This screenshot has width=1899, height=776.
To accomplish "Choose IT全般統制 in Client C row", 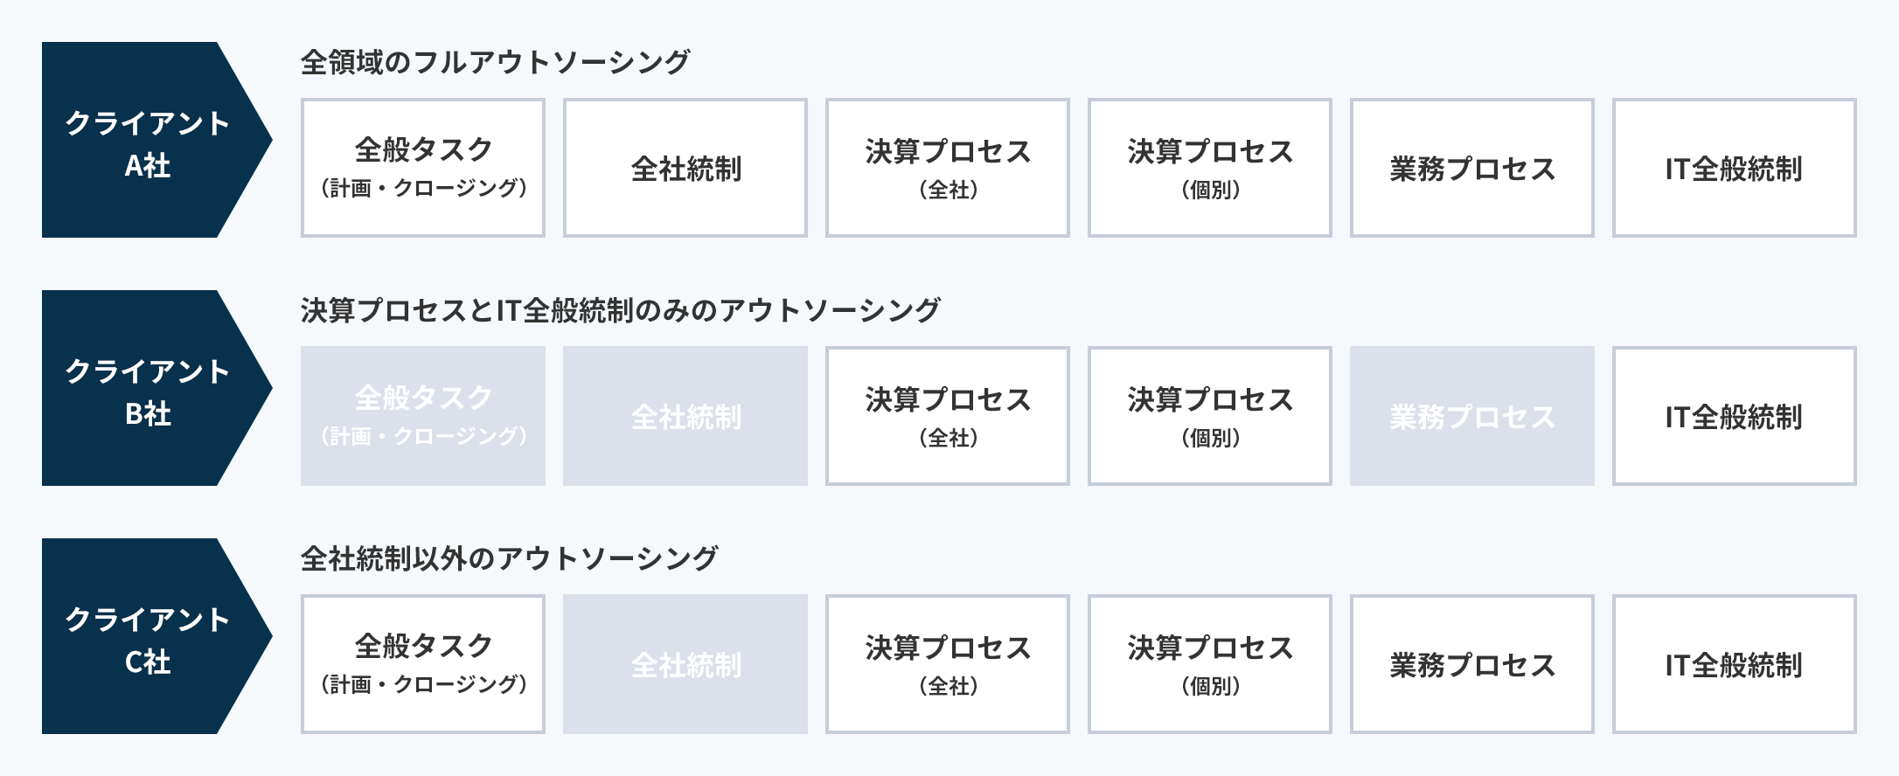I will pyautogui.click(x=1735, y=664).
